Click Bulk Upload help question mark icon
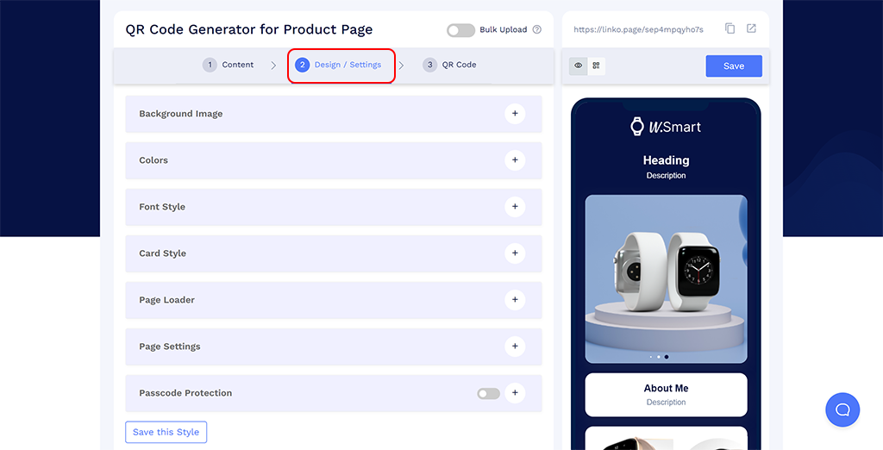This screenshot has height=450, width=883. pyautogui.click(x=537, y=29)
